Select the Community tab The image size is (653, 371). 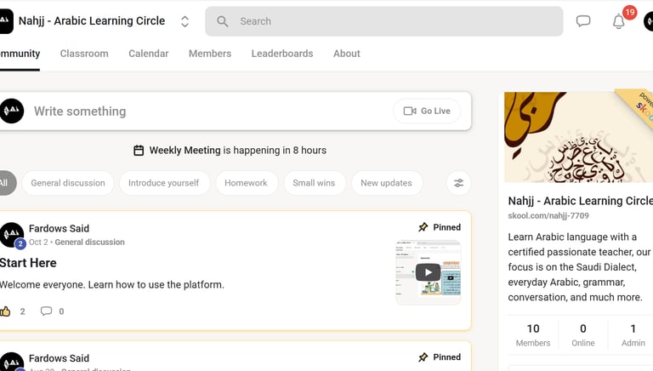coord(20,54)
